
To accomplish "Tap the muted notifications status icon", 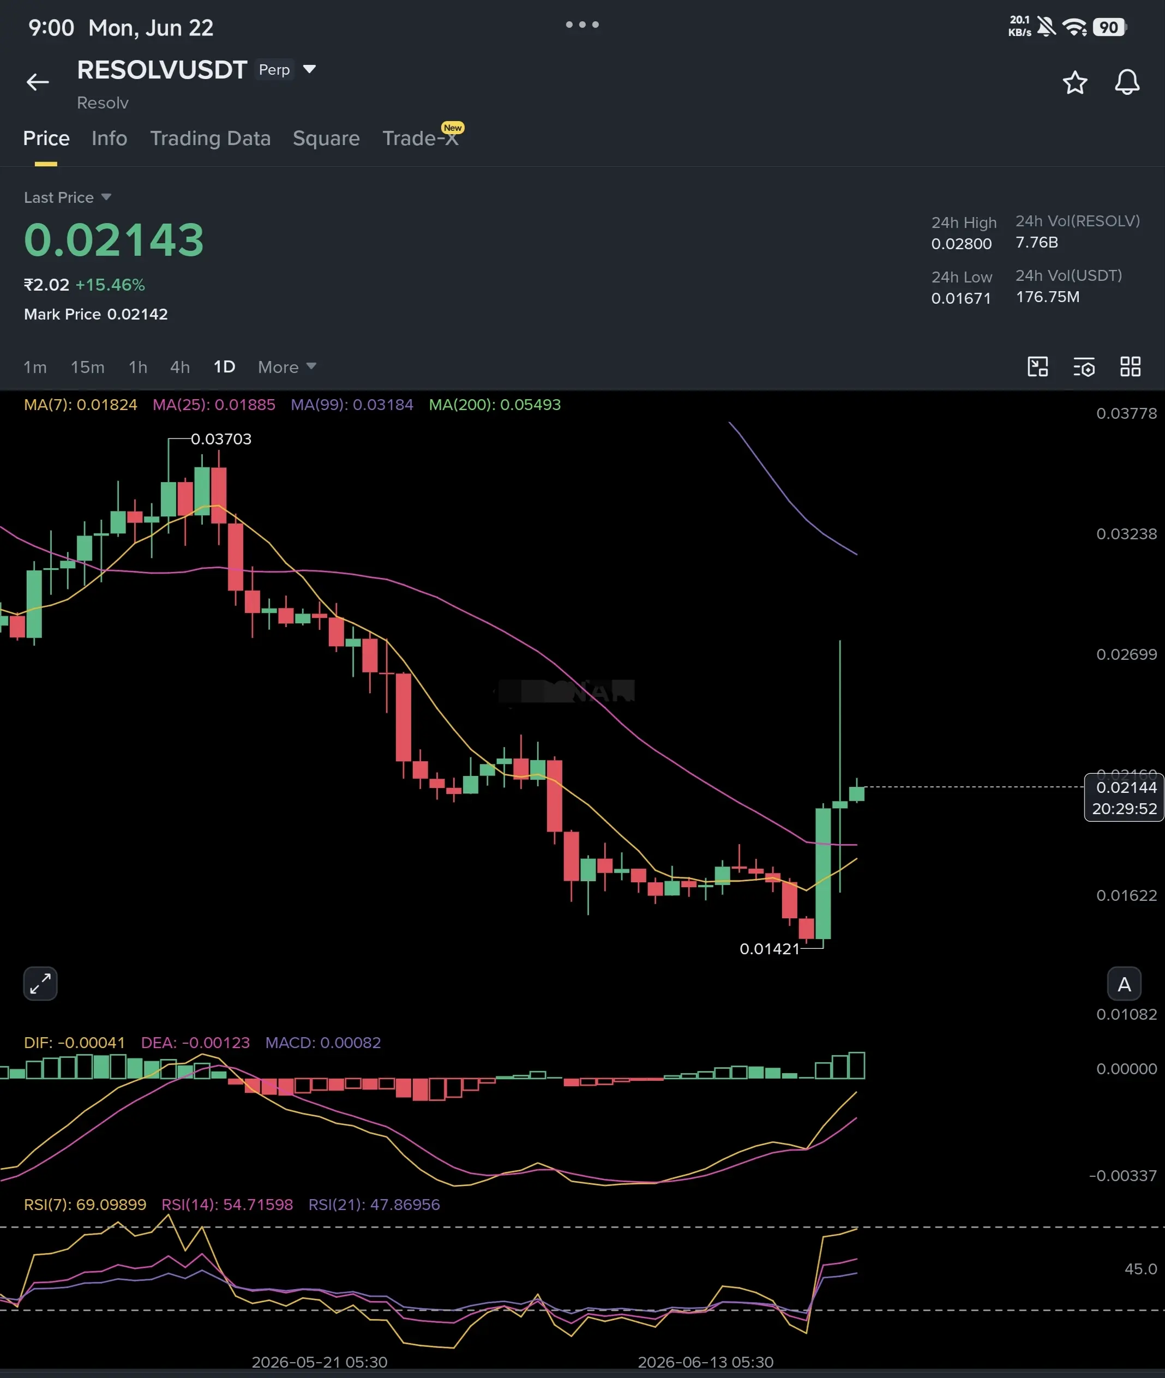I will 1046,27.
